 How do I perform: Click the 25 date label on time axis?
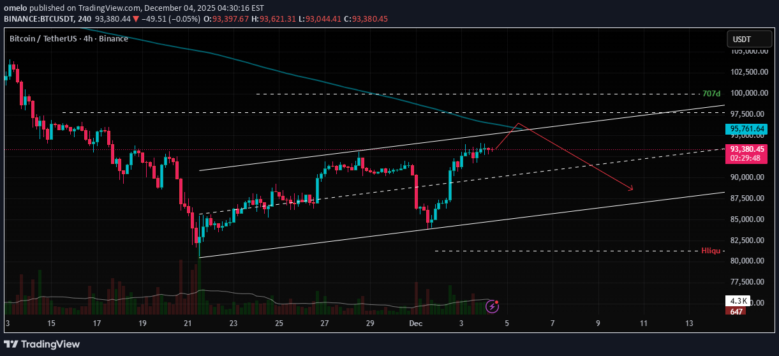[x=279, y=323]
